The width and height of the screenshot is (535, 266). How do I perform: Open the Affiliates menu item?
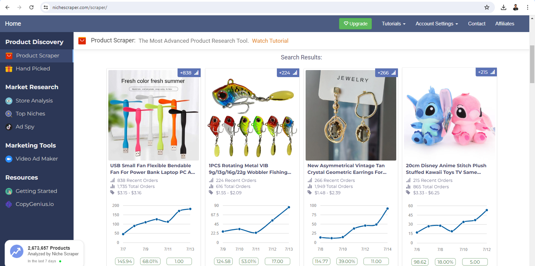coord(505,24)
